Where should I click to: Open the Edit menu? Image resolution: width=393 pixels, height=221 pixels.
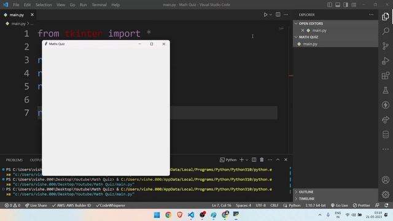tap(27, 5)
